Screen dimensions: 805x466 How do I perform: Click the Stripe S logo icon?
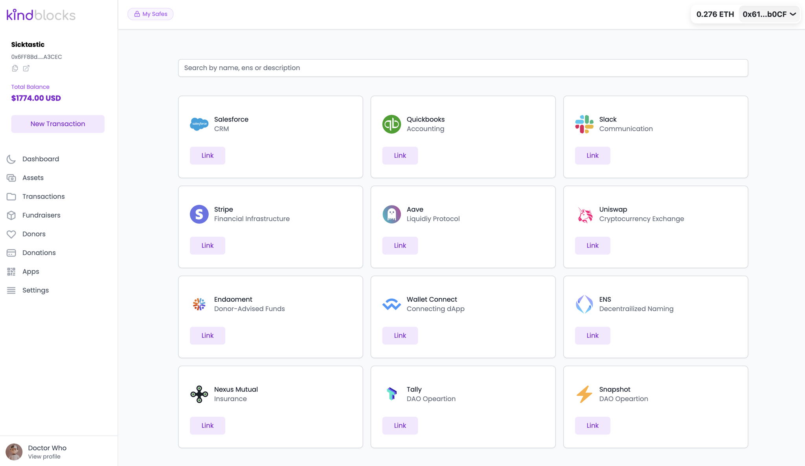tap(199, 214)
